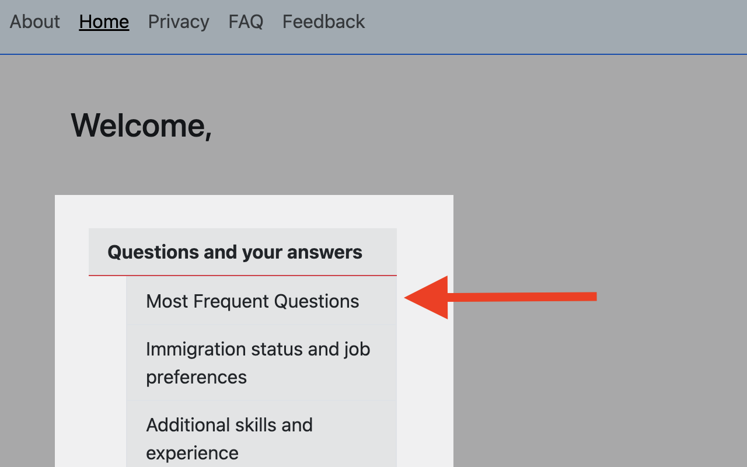Click the red arrow pointer graphic

(500, 297)
